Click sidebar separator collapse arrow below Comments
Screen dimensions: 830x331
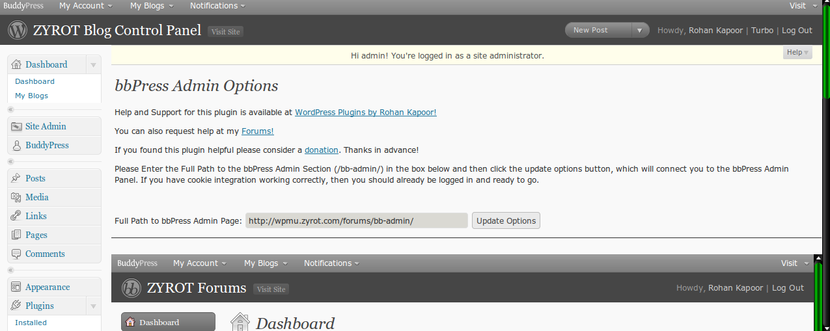pos(10,270)
